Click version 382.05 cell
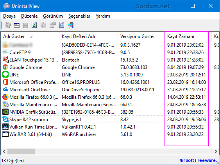The image size is (220, 165). click(127, 112)
